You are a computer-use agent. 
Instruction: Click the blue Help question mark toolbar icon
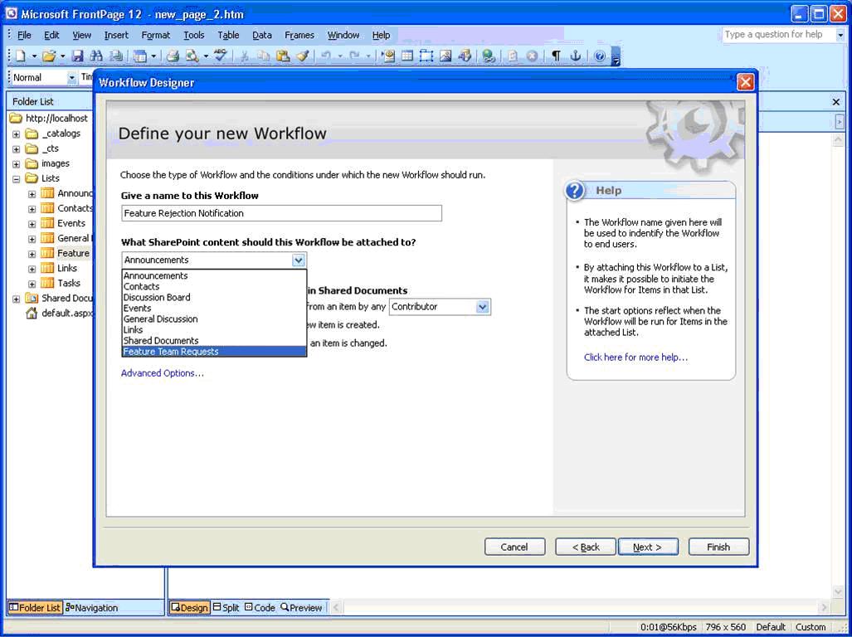point(599,56)
